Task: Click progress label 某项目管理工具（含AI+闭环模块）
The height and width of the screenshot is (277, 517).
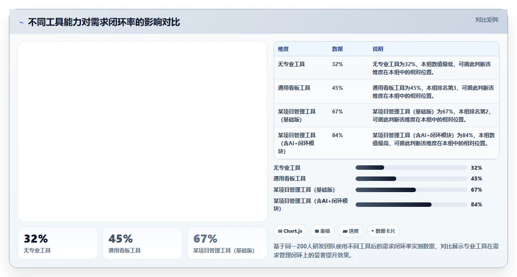Action: point(310,205)
